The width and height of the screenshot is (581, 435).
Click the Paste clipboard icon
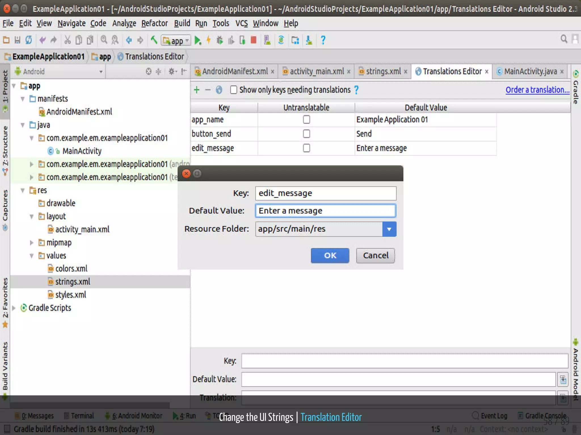click(90, 40)
